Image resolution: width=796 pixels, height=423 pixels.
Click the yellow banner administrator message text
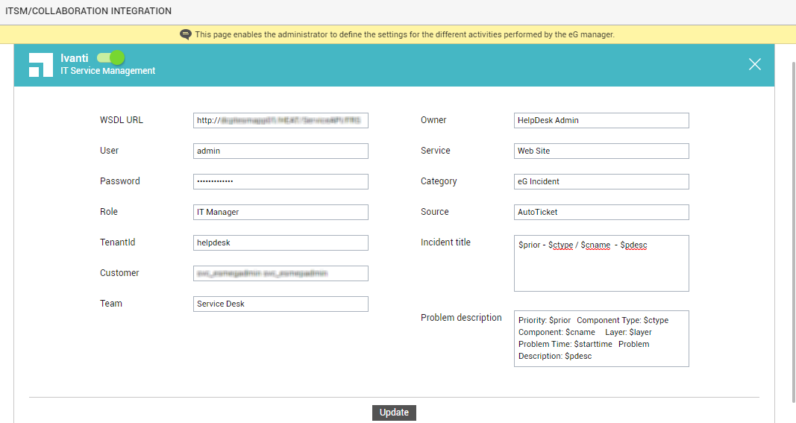pos(404,34)
